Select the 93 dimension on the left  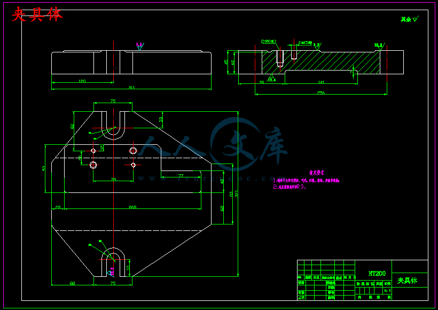[44, 168]
